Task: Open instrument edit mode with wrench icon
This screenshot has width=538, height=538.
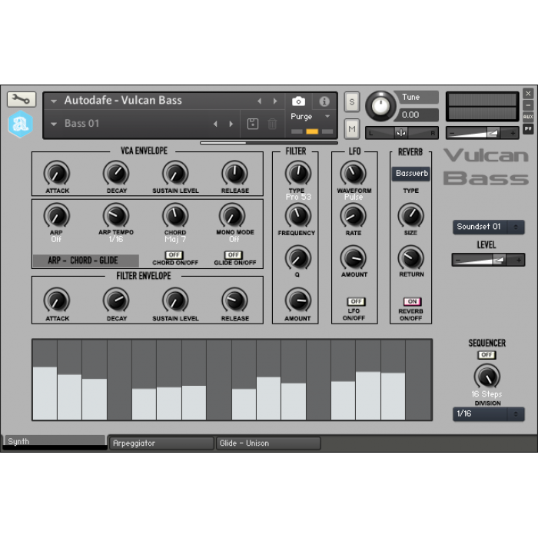Action: [x=22, y=99]
